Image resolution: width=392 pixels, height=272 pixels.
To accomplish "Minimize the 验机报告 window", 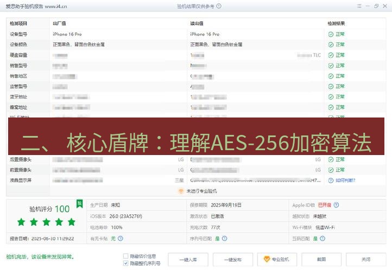I will tap(368, 6).
